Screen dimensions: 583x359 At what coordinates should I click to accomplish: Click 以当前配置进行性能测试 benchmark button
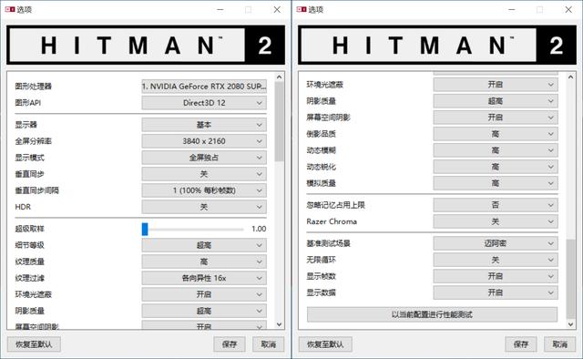point(432,314)
